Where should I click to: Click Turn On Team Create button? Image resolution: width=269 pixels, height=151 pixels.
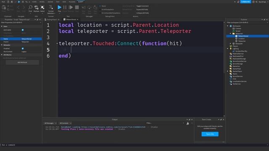(x=210, y=134)
